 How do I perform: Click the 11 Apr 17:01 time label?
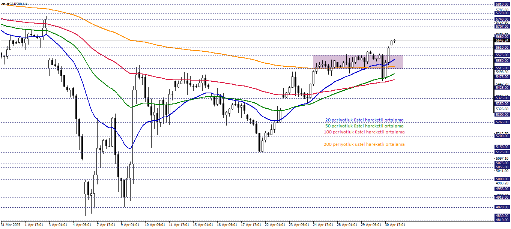[179, 225]
